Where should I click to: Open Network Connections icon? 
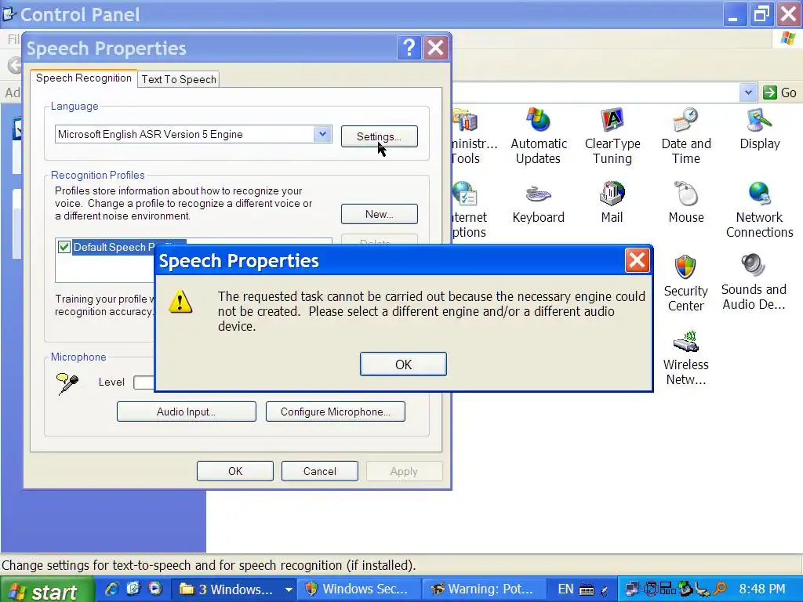[759, 209]
